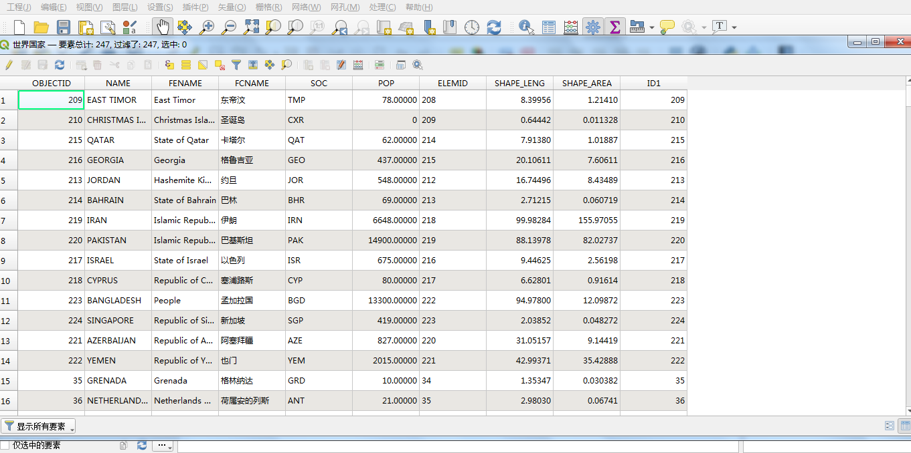Click the PAKISTAN name cell
911x453 pixels.
118,241
